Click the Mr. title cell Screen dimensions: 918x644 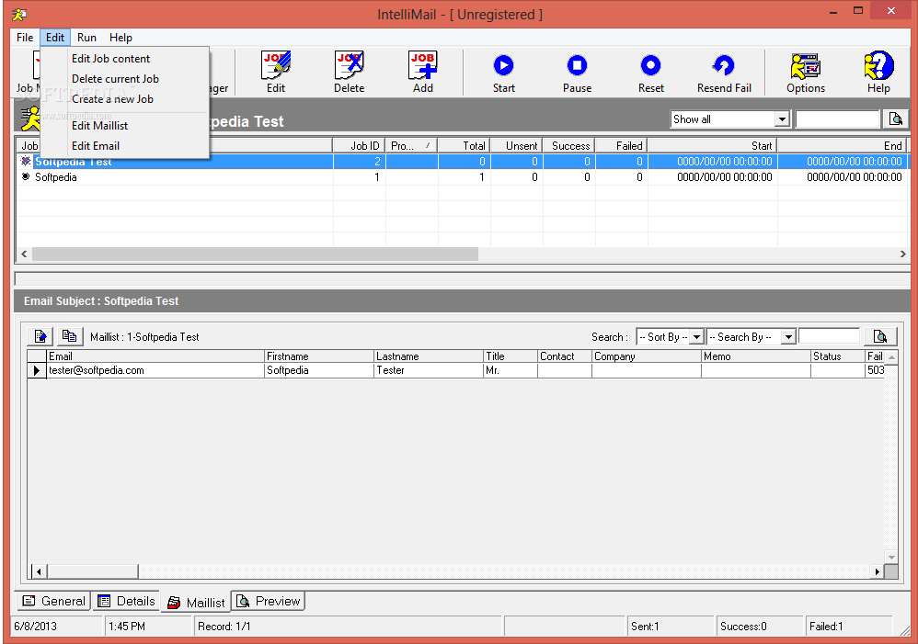tap(511, 370)
